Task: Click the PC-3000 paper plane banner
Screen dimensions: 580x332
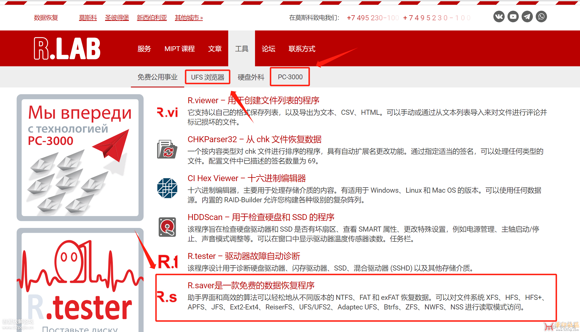Action: coord(80,158)
